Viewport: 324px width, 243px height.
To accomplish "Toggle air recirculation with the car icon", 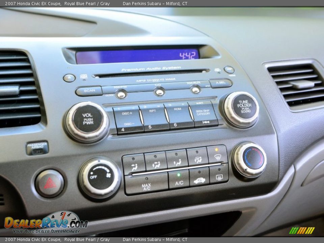I will [x=200, y=181].
